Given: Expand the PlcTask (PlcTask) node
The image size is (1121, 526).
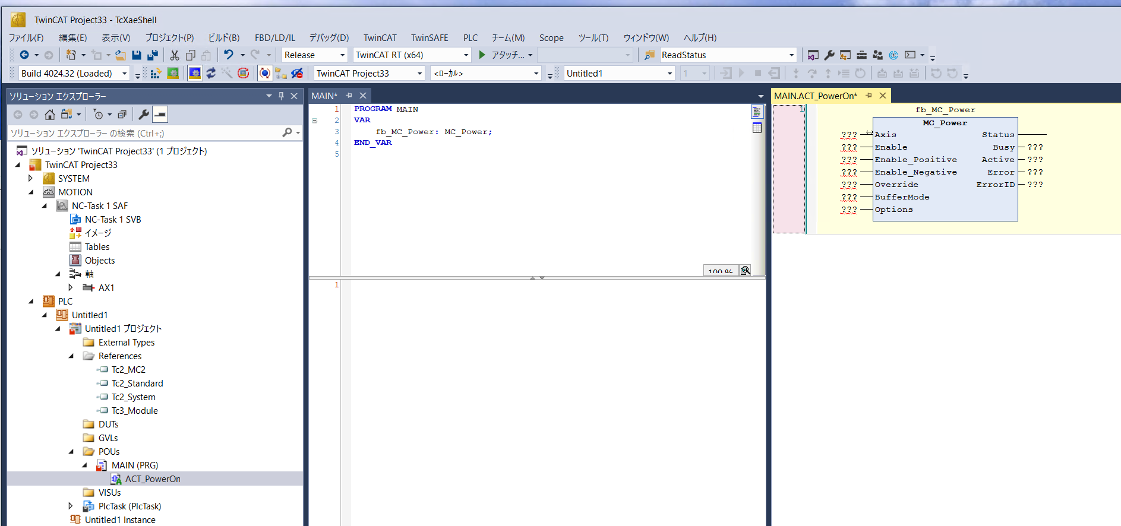Looking at the screenshot, I should (x=71, y=506).
